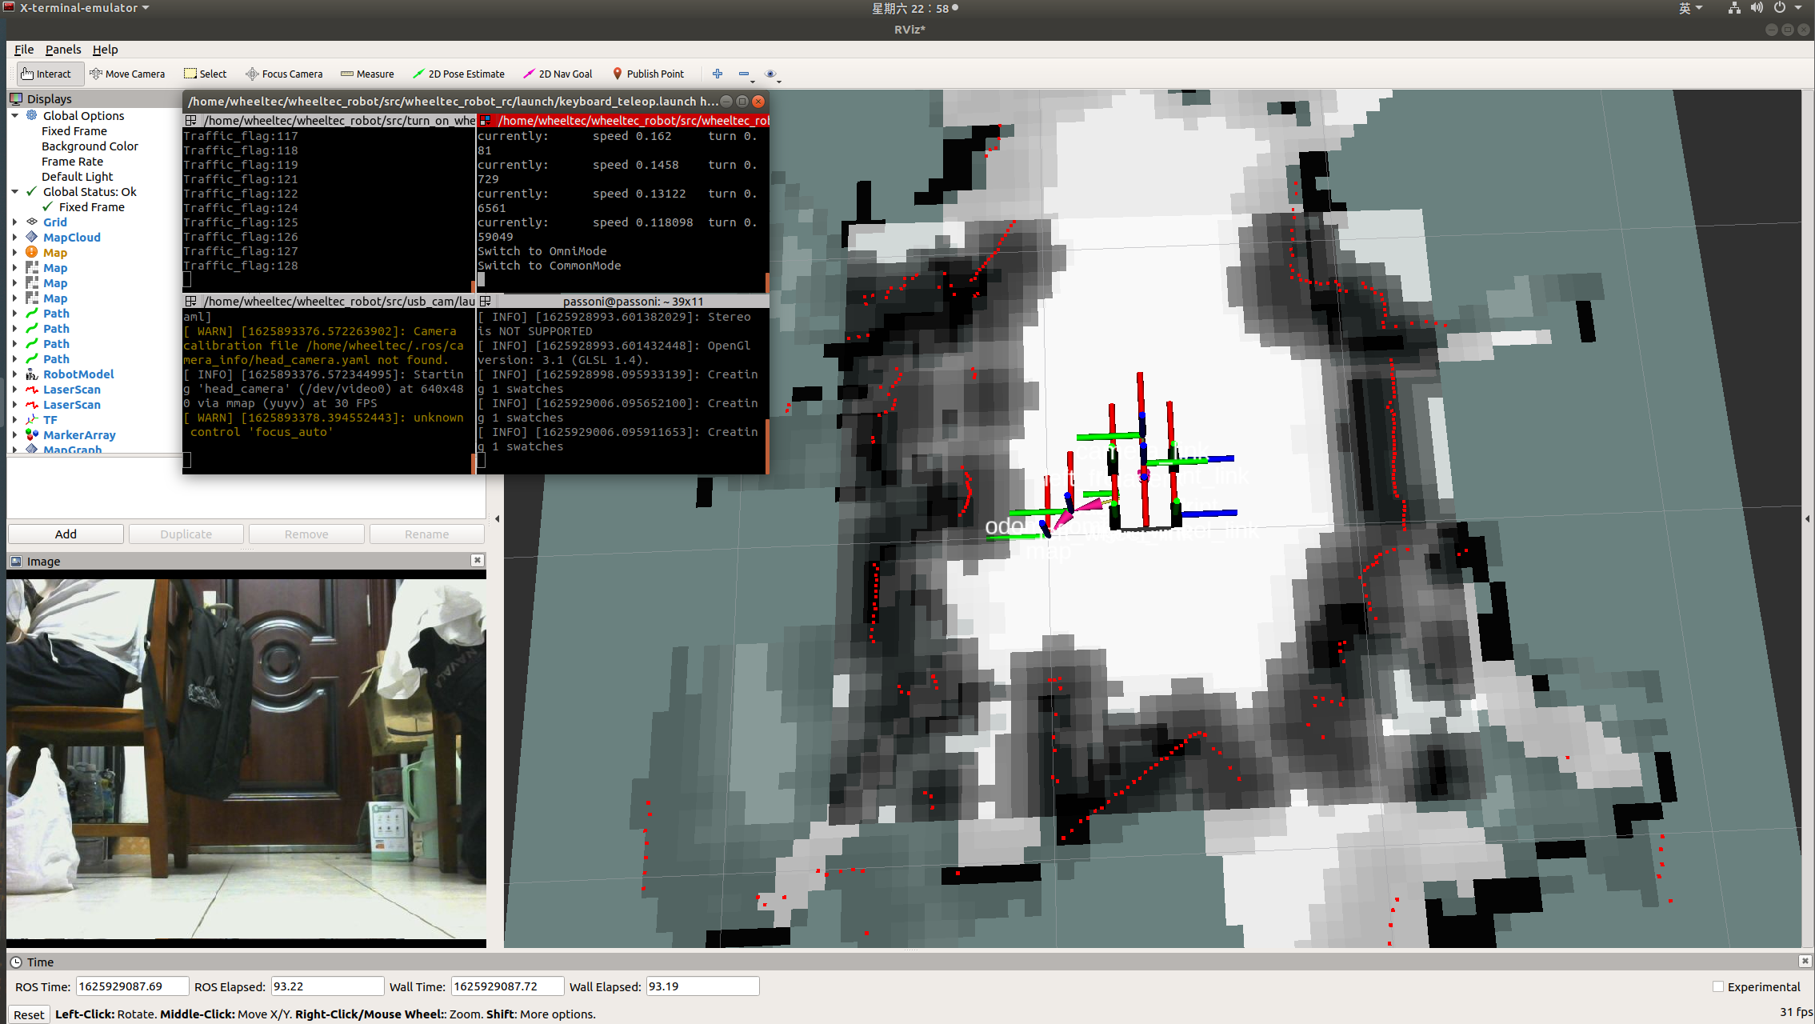1815x1024 pixels.
Task: Activate the Move Camera tool
Action: (127, 74)
